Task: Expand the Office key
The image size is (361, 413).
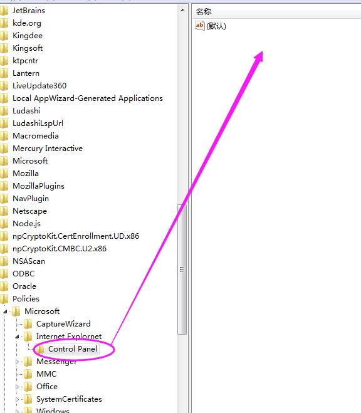Action: click(x=17, y=387)
